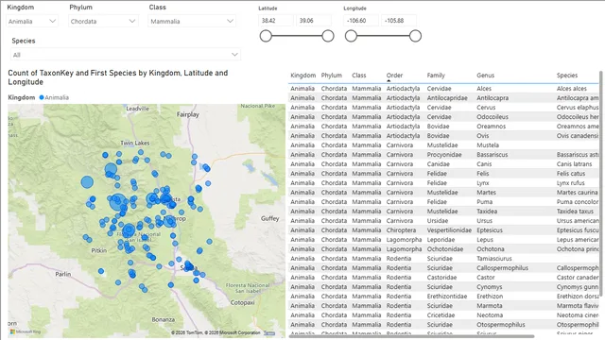
Task: Select the Callospermophilus genus cell
Action: (502, 268)
